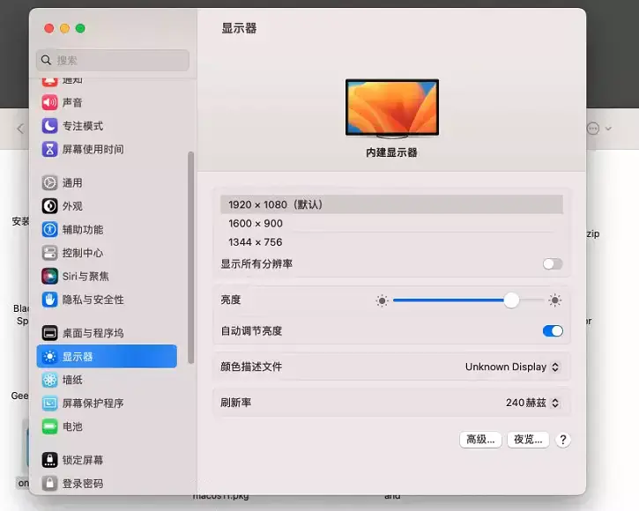Open the 电池 battery icon
Screen dimensions: 639x511
click(49, 426)
